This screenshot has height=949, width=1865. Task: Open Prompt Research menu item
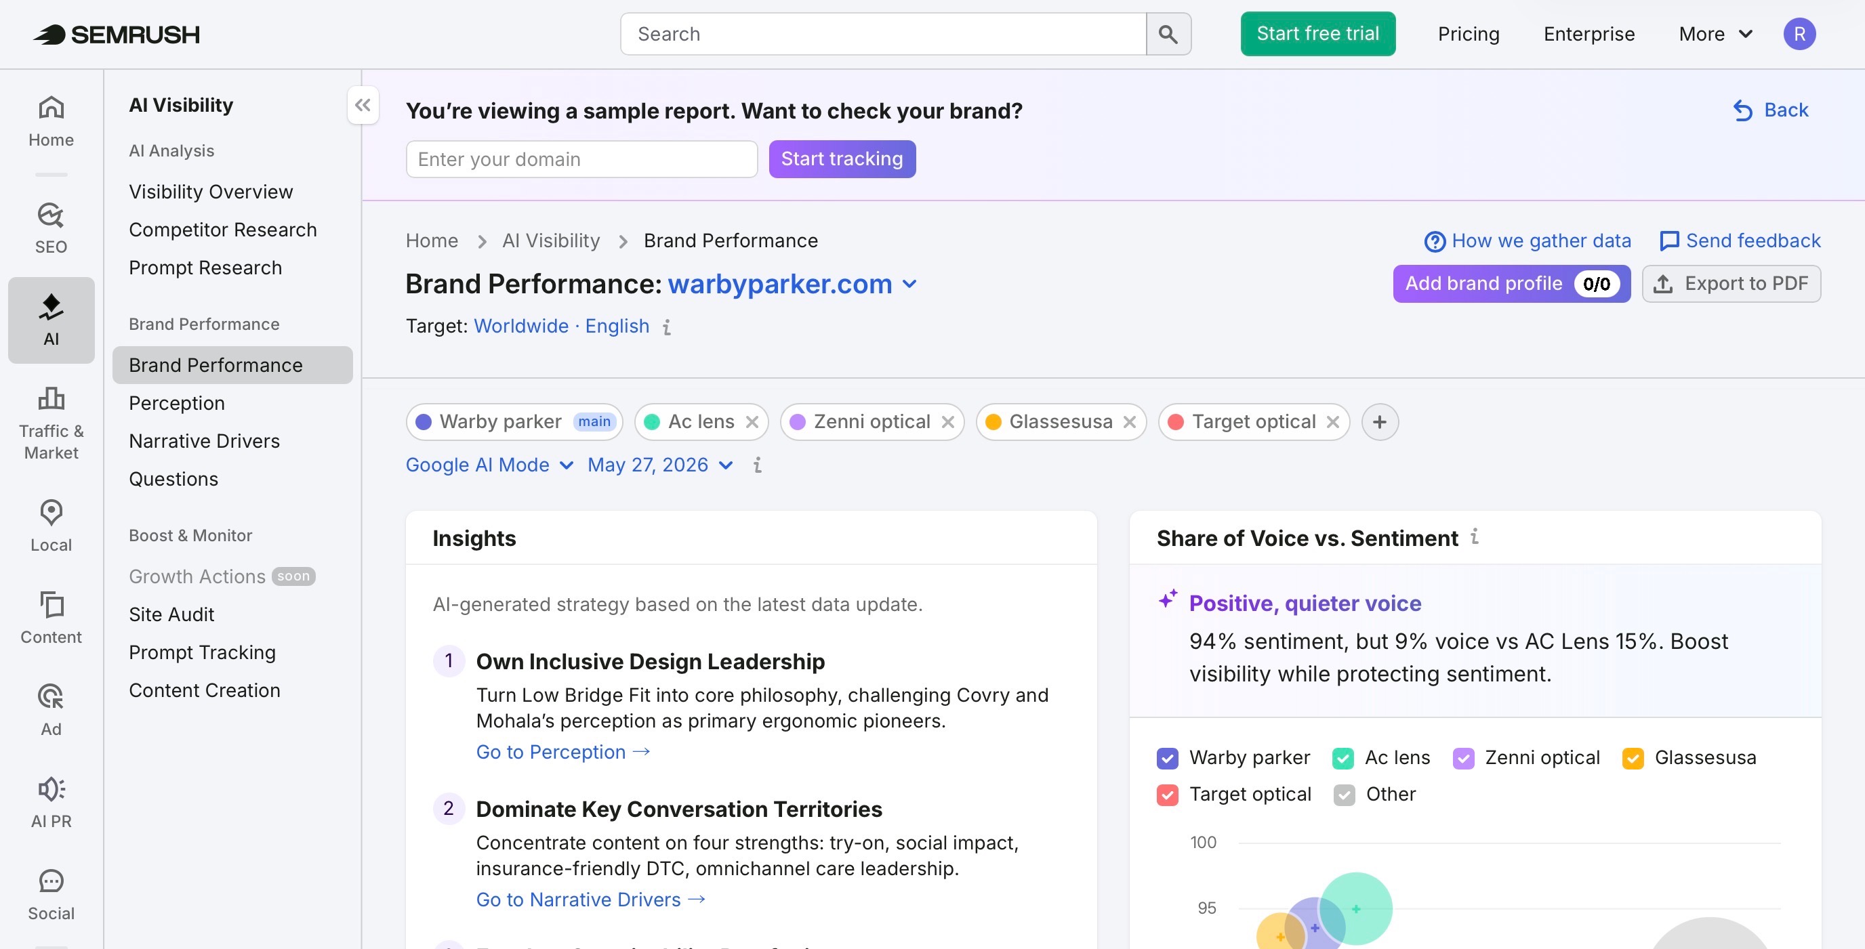click(205, 268)
